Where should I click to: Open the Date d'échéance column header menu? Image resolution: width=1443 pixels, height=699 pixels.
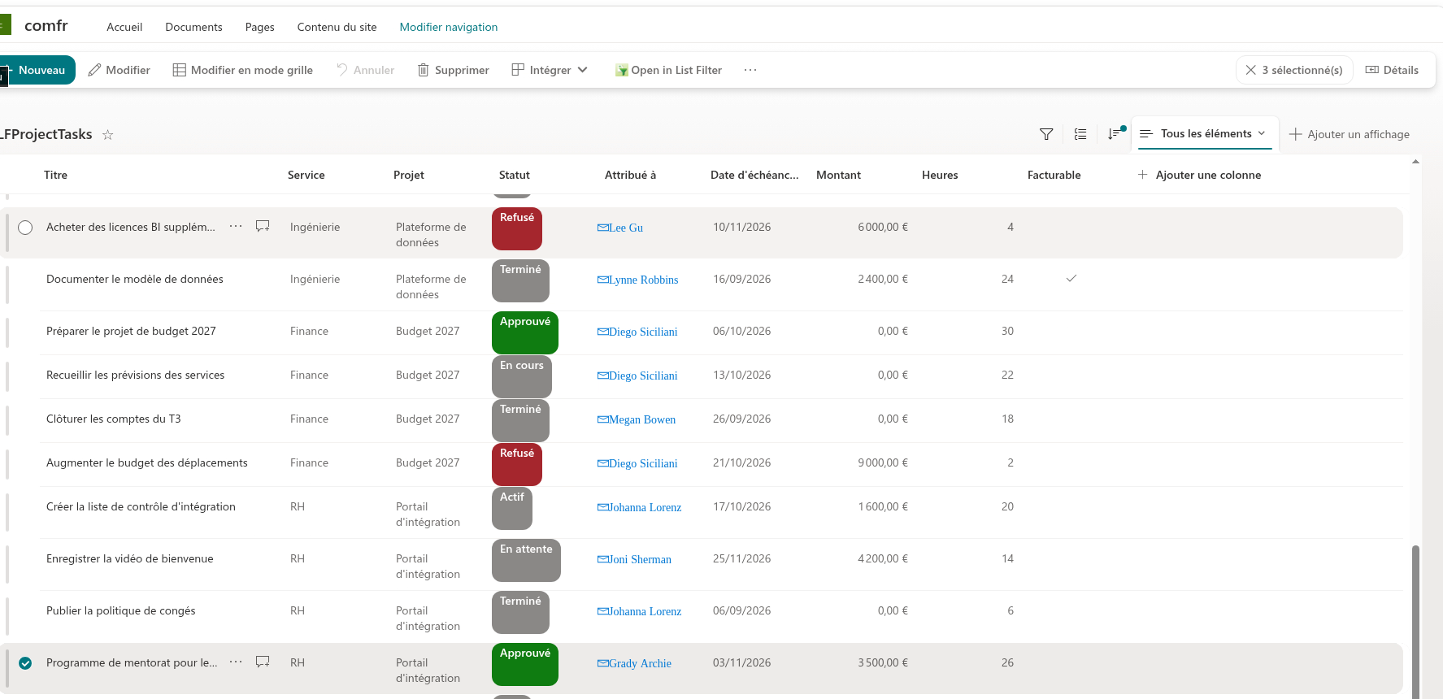tap(754, 175)
